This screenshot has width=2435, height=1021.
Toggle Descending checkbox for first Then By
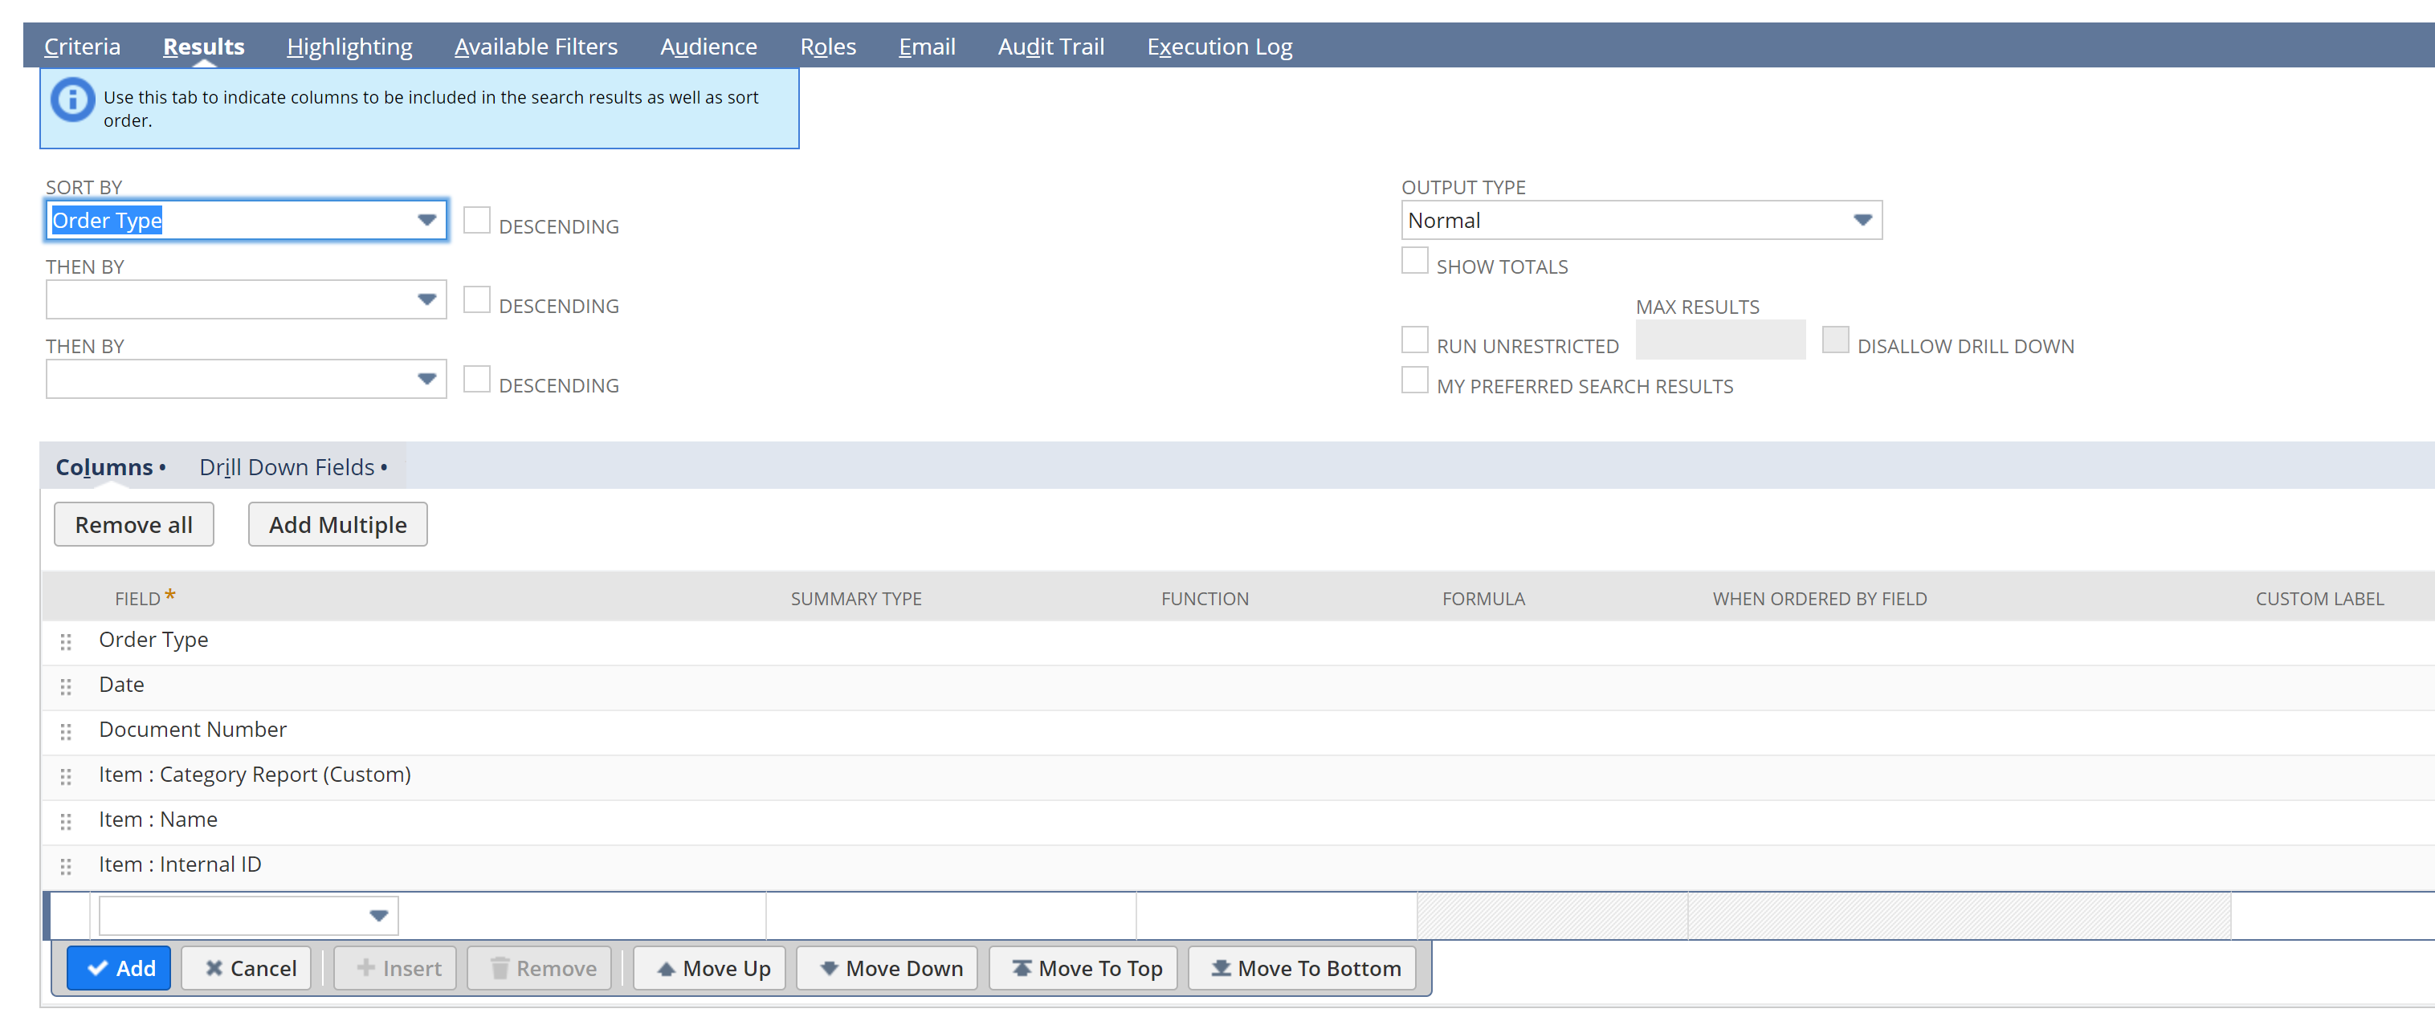click(476, 299)
